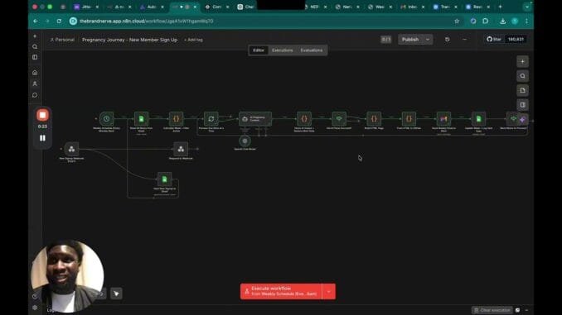Zoom in on the canvas with plus button
The width and height of the screenshot is (562, 315).
[x=522, y=61]
